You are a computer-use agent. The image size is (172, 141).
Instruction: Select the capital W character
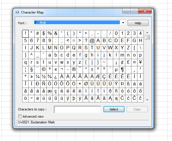pos(110,48)
